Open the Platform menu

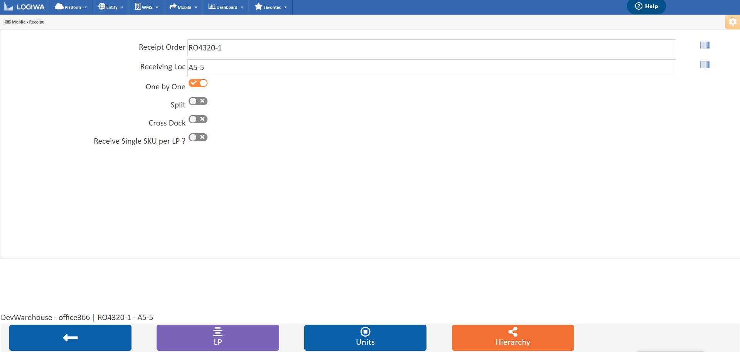coord(71,7)
